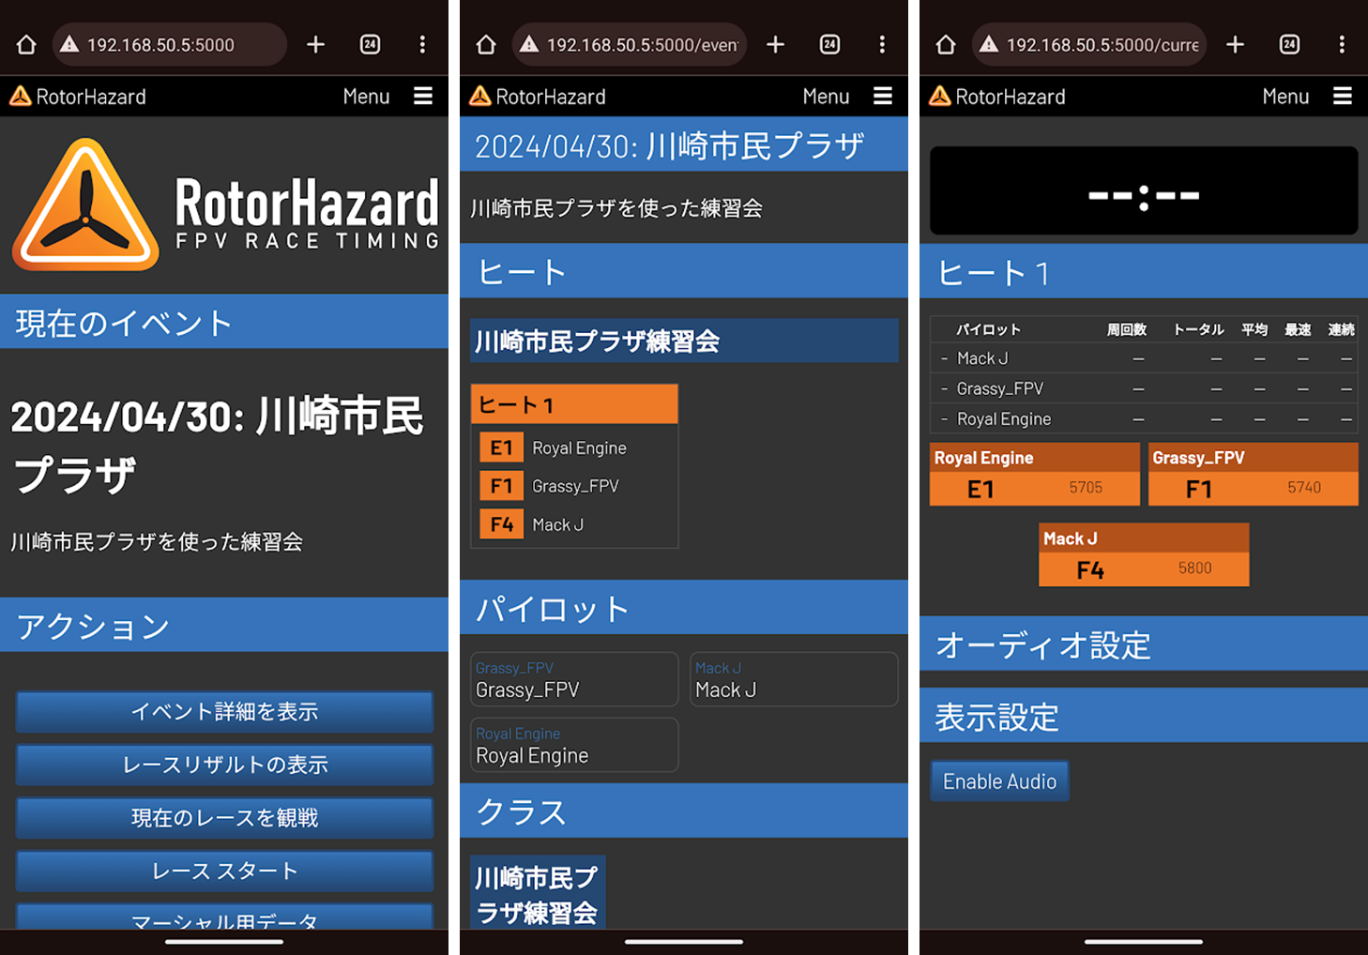The height and width of the screenshot is (955, 1368).
Task: Collapse ヒート section in middle phone
Action: pyautogui.click(x=684, y=271)
